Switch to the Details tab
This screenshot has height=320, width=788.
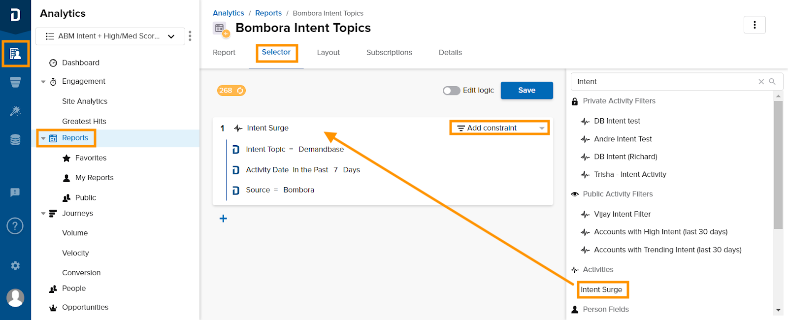click(450, 53)
